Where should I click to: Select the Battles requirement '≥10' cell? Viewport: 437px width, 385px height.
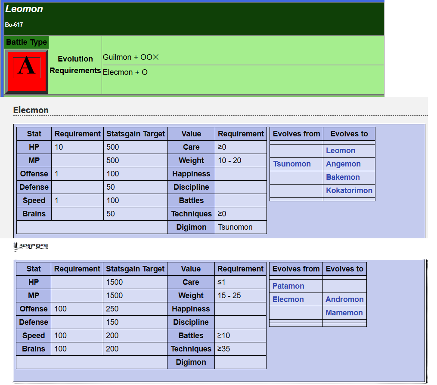tap(240, 336)
